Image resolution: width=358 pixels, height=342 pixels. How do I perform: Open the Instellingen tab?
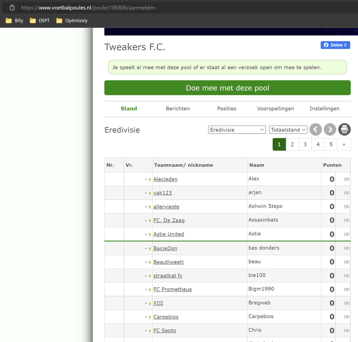pos(324,108)
